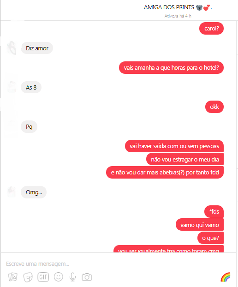The width and height of the screenshot is (238, 287).
Task: Open the photo attachment icon
Action: [x=13, y=277]
